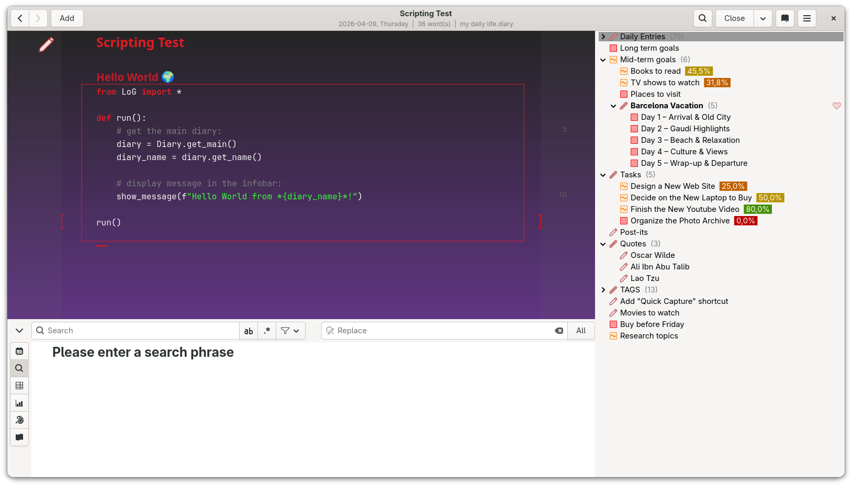Click the Books to read progress icon
Screen dimensions: 852x486
click(624, 71)
